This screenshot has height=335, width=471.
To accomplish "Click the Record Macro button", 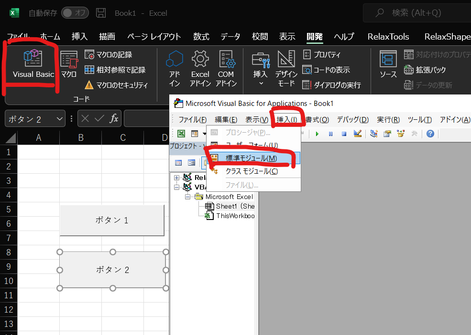I will click(109, 54).
